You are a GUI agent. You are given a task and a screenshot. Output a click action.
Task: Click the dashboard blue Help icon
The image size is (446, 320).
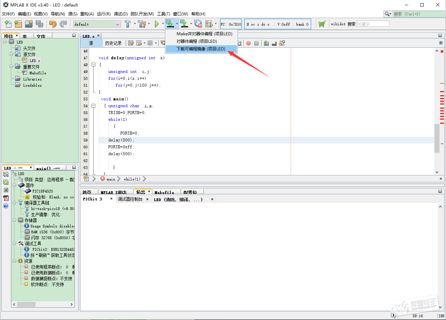coord(6,206)
